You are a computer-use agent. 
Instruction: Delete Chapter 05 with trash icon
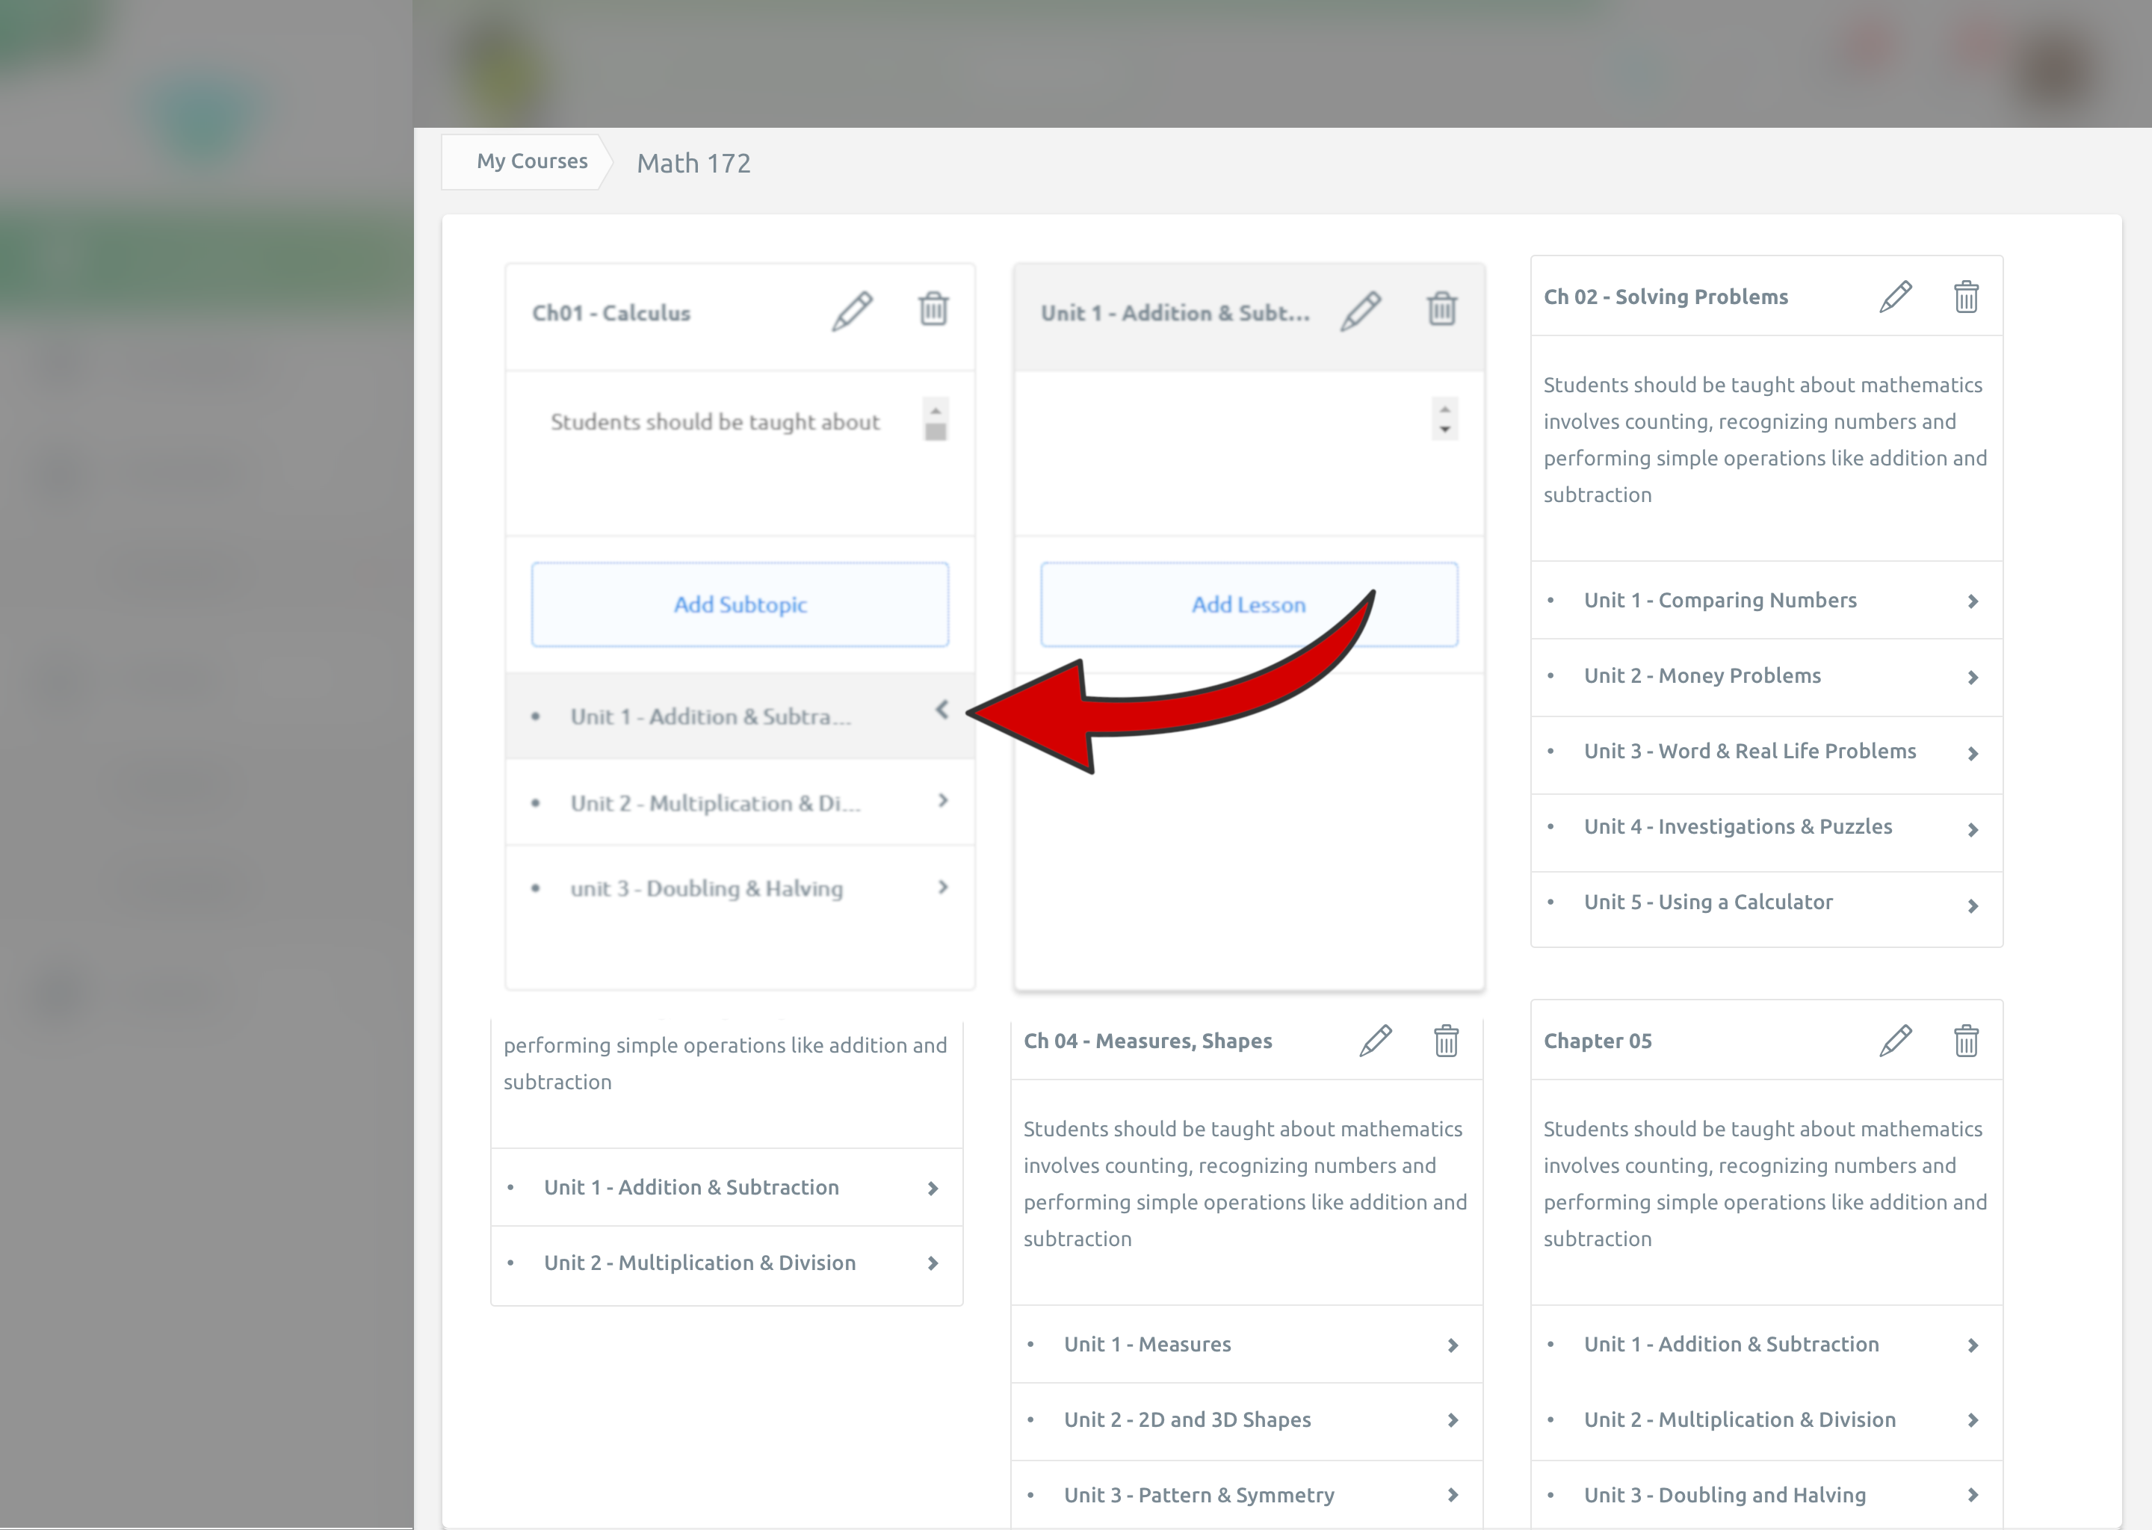point(1965,1041)
